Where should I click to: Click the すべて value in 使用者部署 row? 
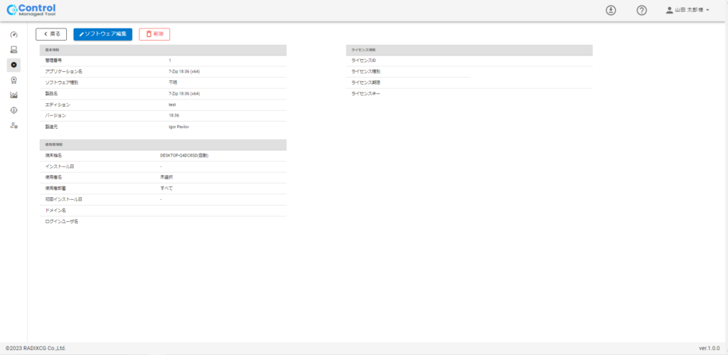coord(166,189)
